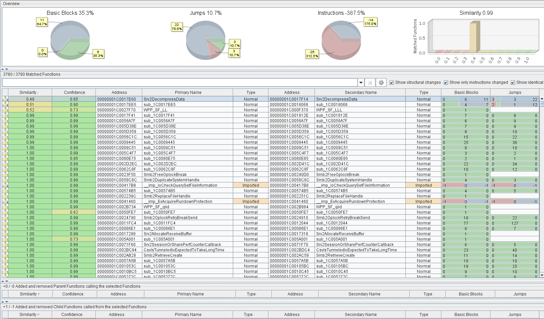Select Srv2DecompressData primary name cell

[188, 99]
